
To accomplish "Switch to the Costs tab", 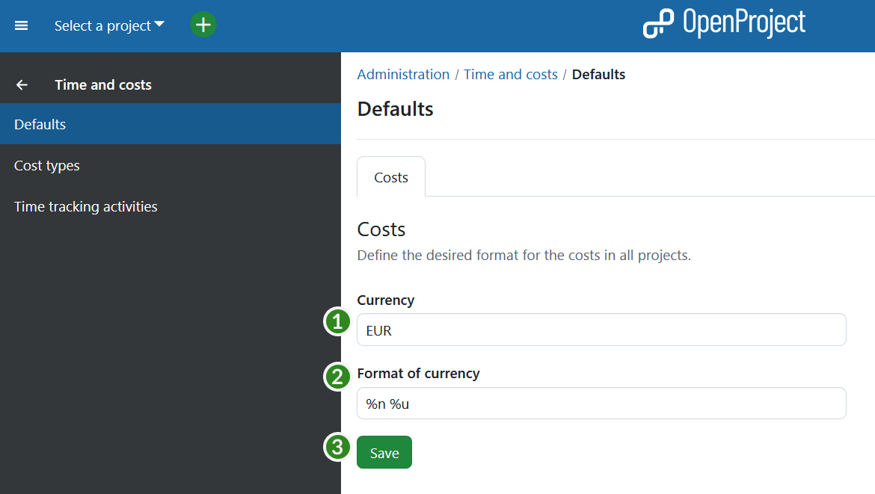I will (x=390, y=176).
